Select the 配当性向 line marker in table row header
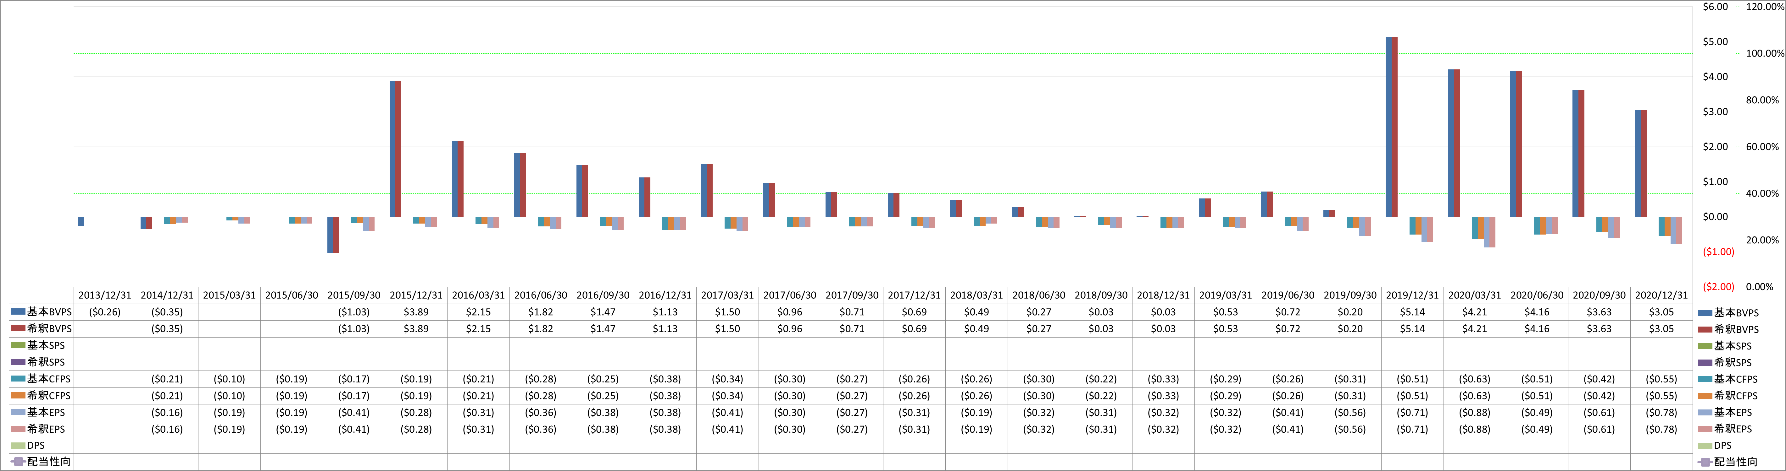The width and height of the screenshot is (1786, 471). (19, 461)
